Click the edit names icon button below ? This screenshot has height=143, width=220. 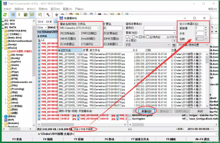174,45
